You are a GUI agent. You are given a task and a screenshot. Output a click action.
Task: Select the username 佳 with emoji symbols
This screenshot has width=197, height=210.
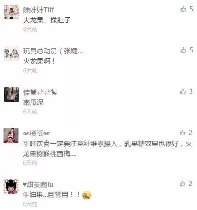coord(40,92)
